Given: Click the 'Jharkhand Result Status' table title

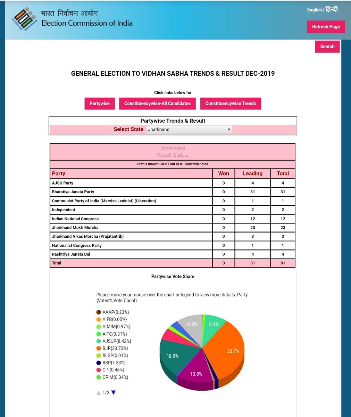Looking at the screenshot, I should click(x=173, y=152).
